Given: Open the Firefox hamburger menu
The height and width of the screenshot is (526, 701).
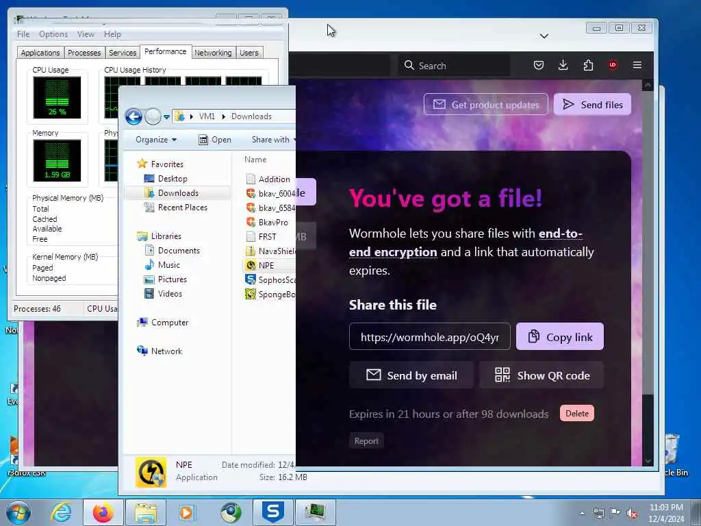Looking at the screenshot, I should pos(637,65).
